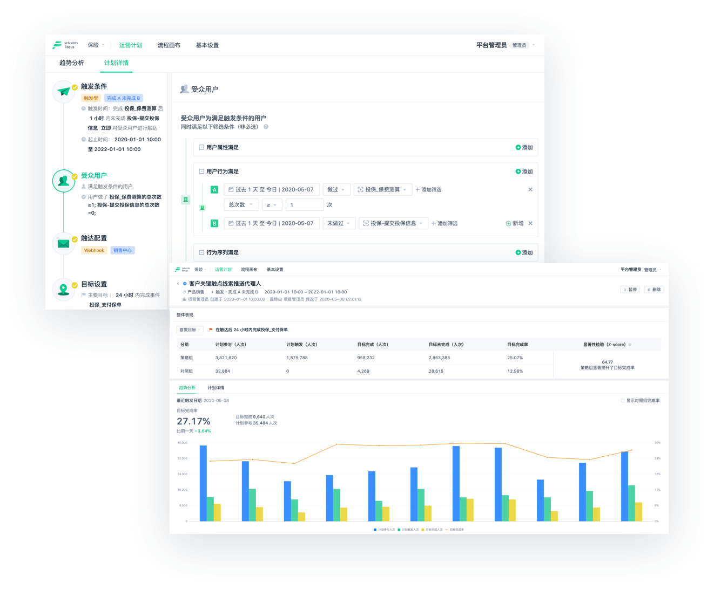Collapse the 用户行为满足 section
Viewport: 714px width, 590px height.
[201, 171]
